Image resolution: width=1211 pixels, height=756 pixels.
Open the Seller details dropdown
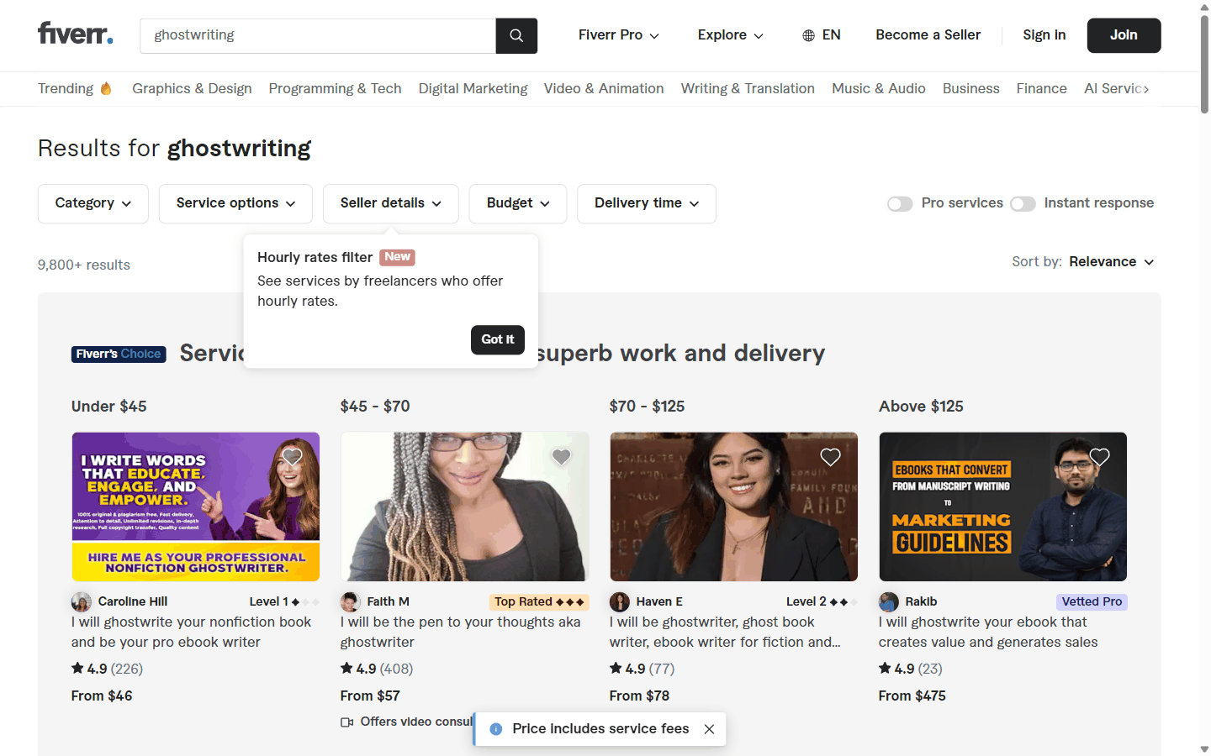click(391, 203)
